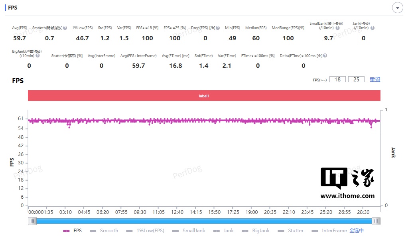The width and height of the screenshot is (408, 237).
Task: Open help icon next to BigJank (/10min)
Action: pyautogui.click(x=38, y=56)
